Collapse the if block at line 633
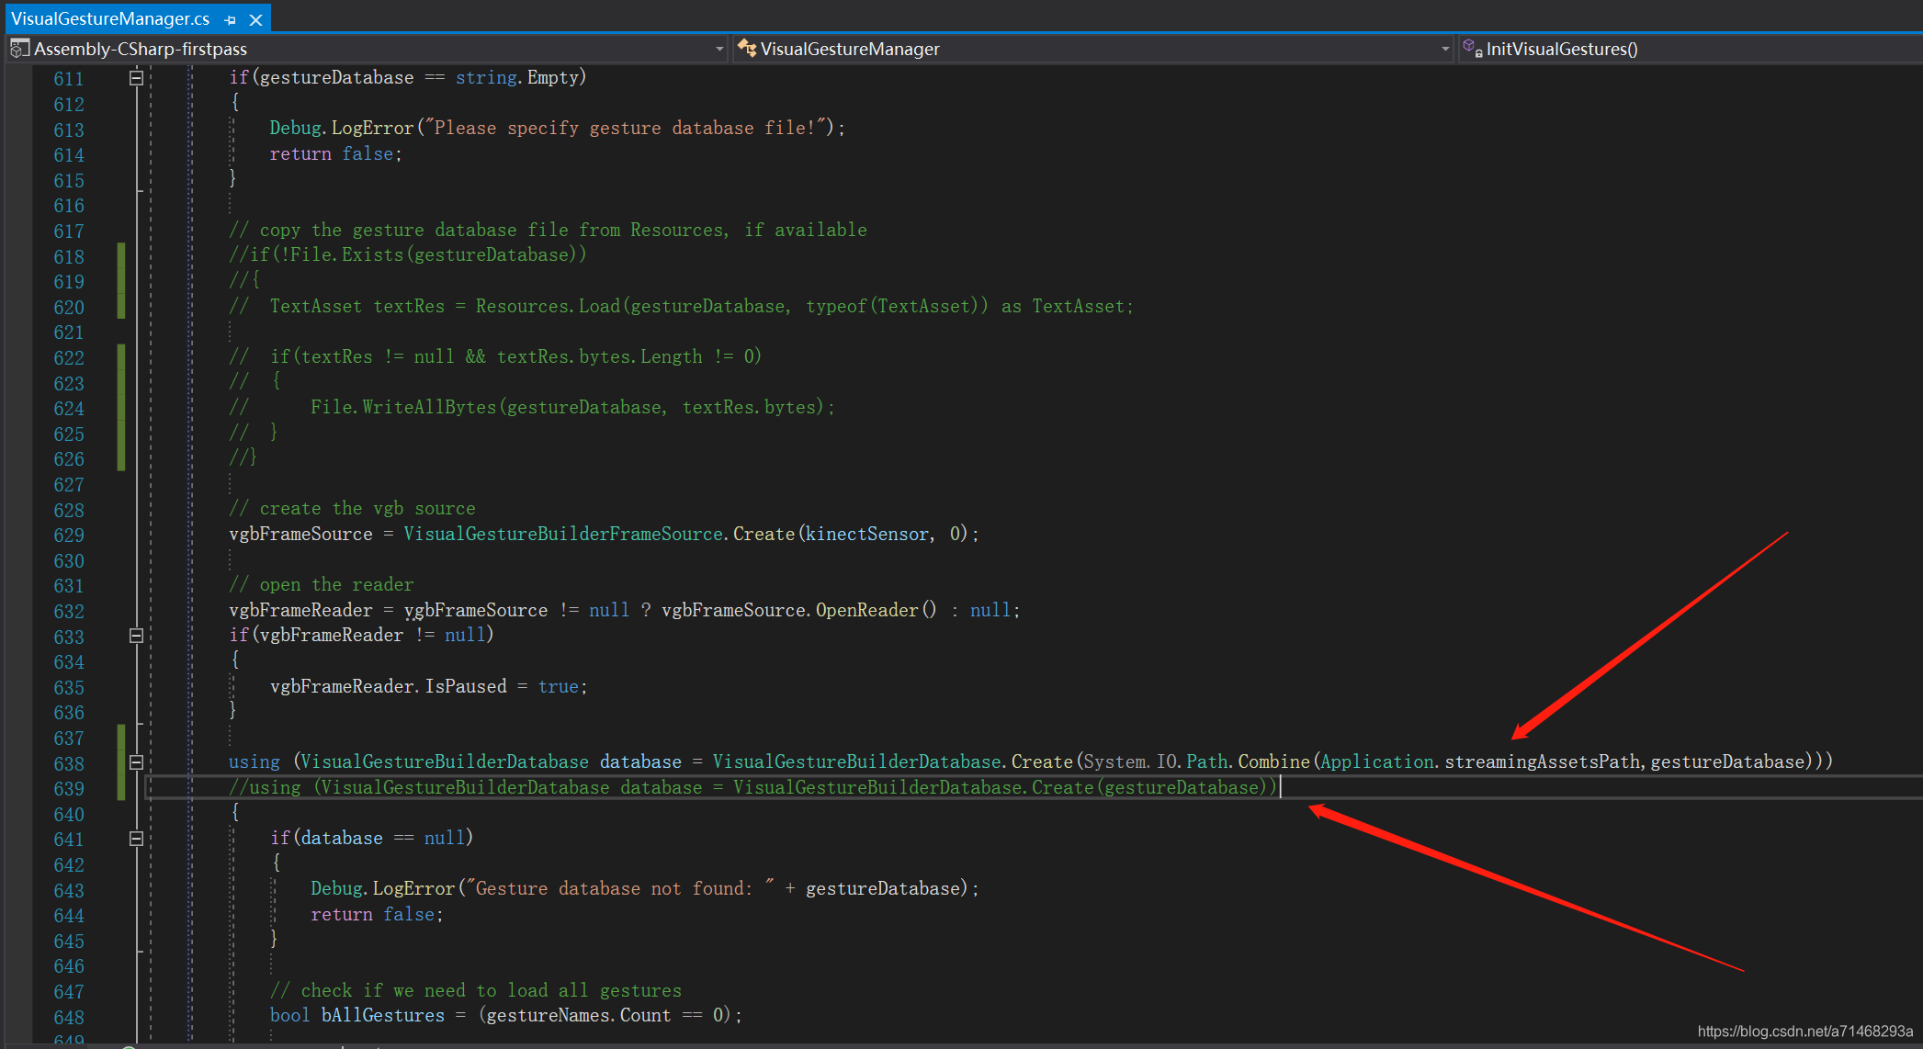 click(x=135, y=636)
